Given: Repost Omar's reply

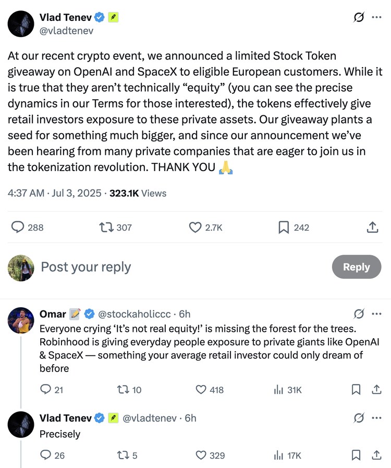Looking at the screenshot, I should click(x=124, y=390).
